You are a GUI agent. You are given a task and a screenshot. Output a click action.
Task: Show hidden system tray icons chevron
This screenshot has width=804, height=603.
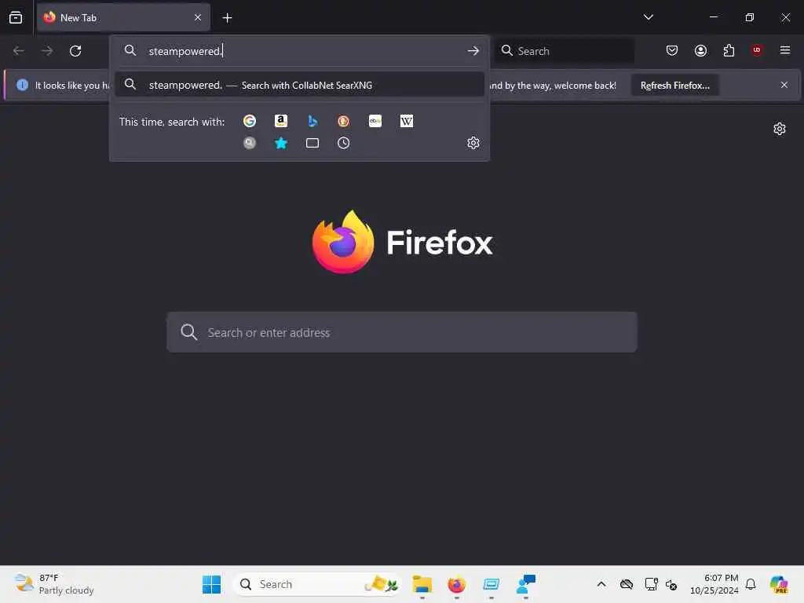(601, 584)
